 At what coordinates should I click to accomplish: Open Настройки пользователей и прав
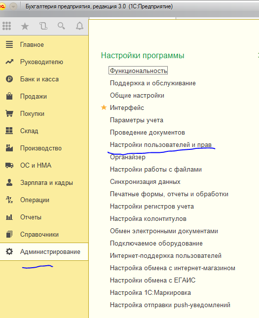(160, 144)
